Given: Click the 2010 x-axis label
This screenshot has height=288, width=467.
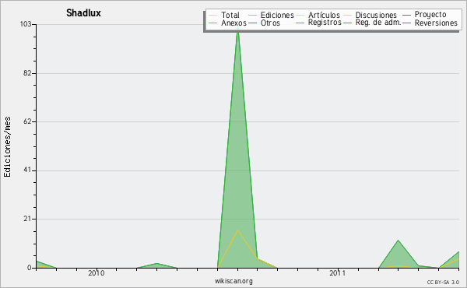Looking at the screenshot, I should pyautogui.click(x=97, y=273).
